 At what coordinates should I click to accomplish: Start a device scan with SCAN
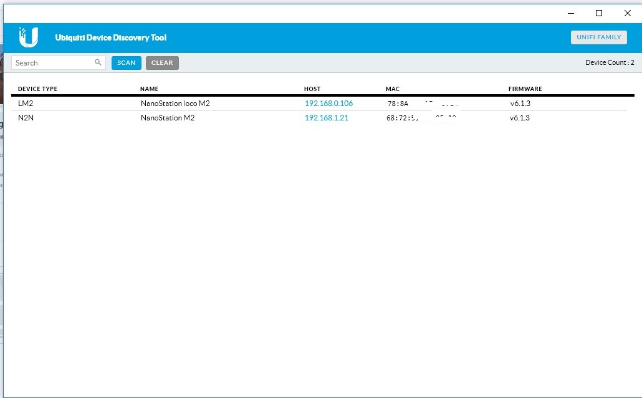[x=126, y=63]
